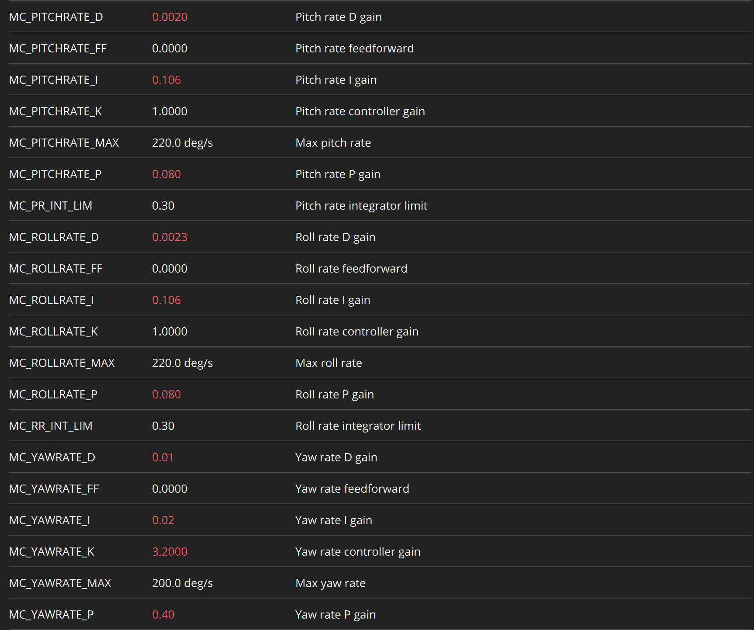The image size is (754, 630).
Task: Edit the MC_ROLLRATE_I value 0.106
Action: pyautogui.click(x=166, y=300)
